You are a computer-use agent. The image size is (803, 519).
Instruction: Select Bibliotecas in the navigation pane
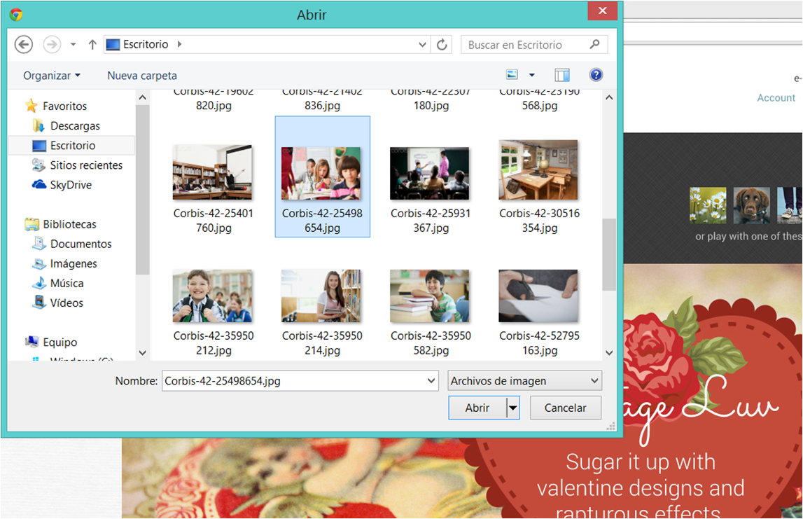(69, 224)
